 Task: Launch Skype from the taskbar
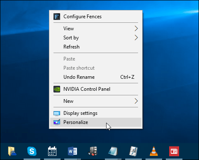pyautogui.click(x=32, y=151)
